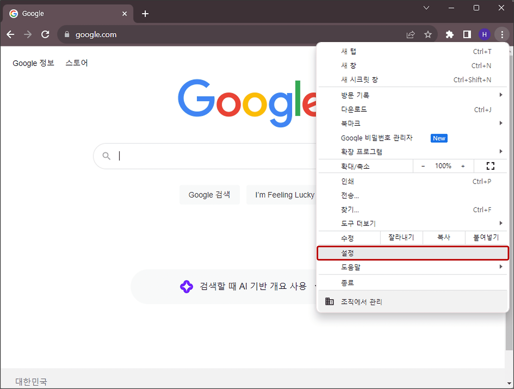Increase zoom with the plus button

(x=463, y=166)
